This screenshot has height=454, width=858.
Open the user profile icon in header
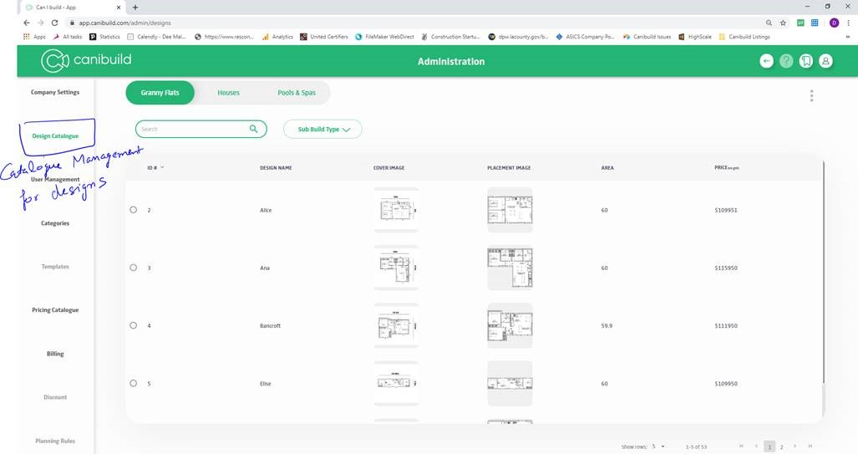click(x=825, y=61)
